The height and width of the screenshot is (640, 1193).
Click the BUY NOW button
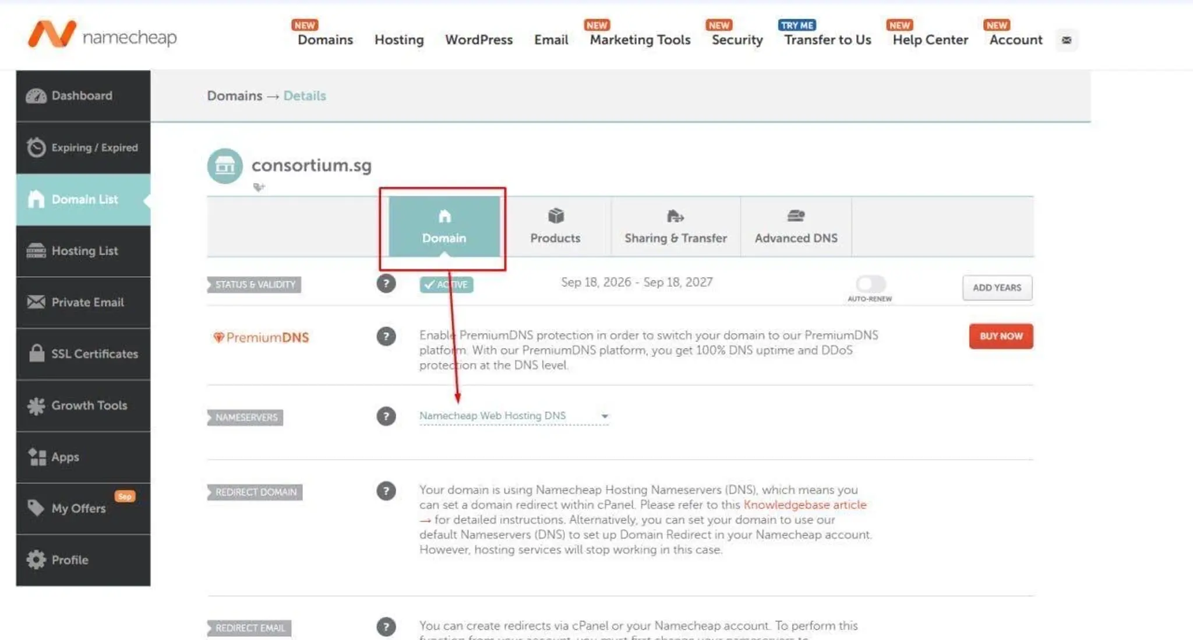click(1001, 336)
